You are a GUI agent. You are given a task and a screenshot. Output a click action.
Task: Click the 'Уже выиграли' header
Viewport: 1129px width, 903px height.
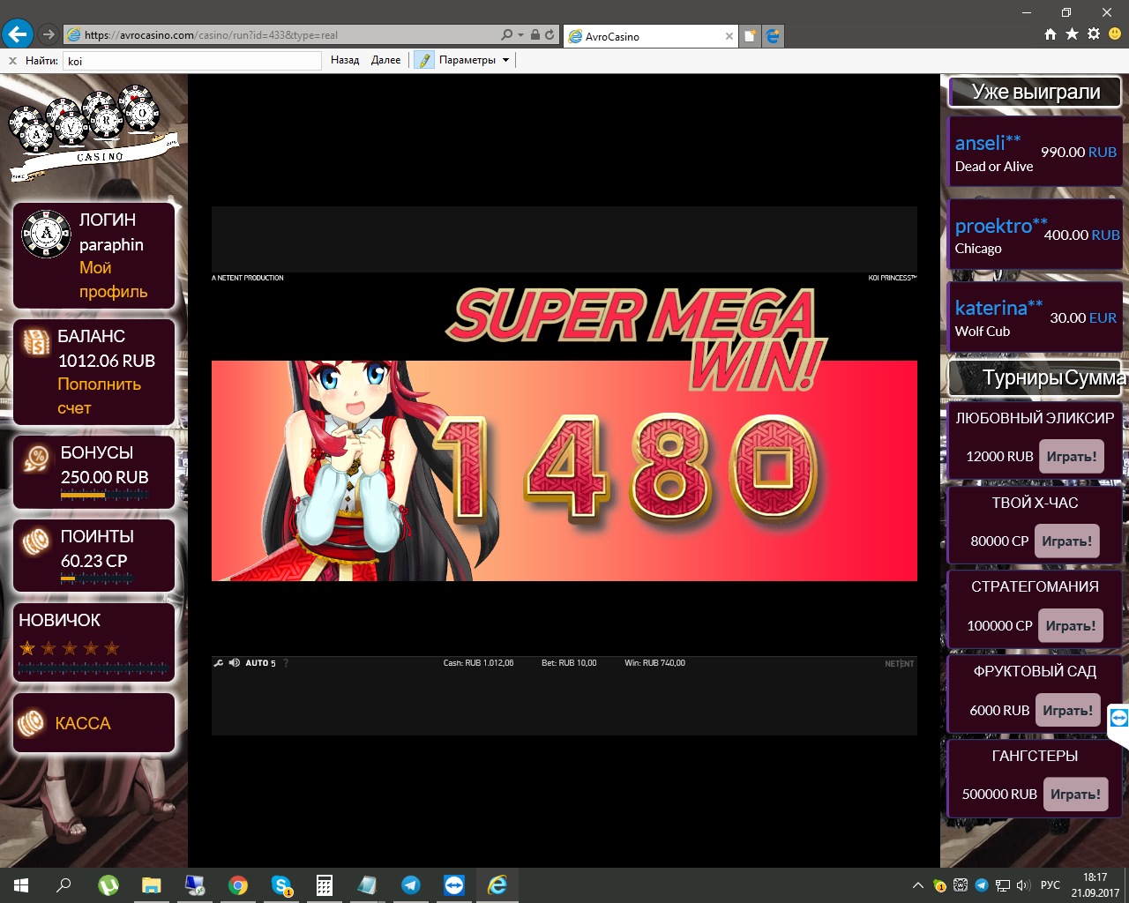point(1036,92)
